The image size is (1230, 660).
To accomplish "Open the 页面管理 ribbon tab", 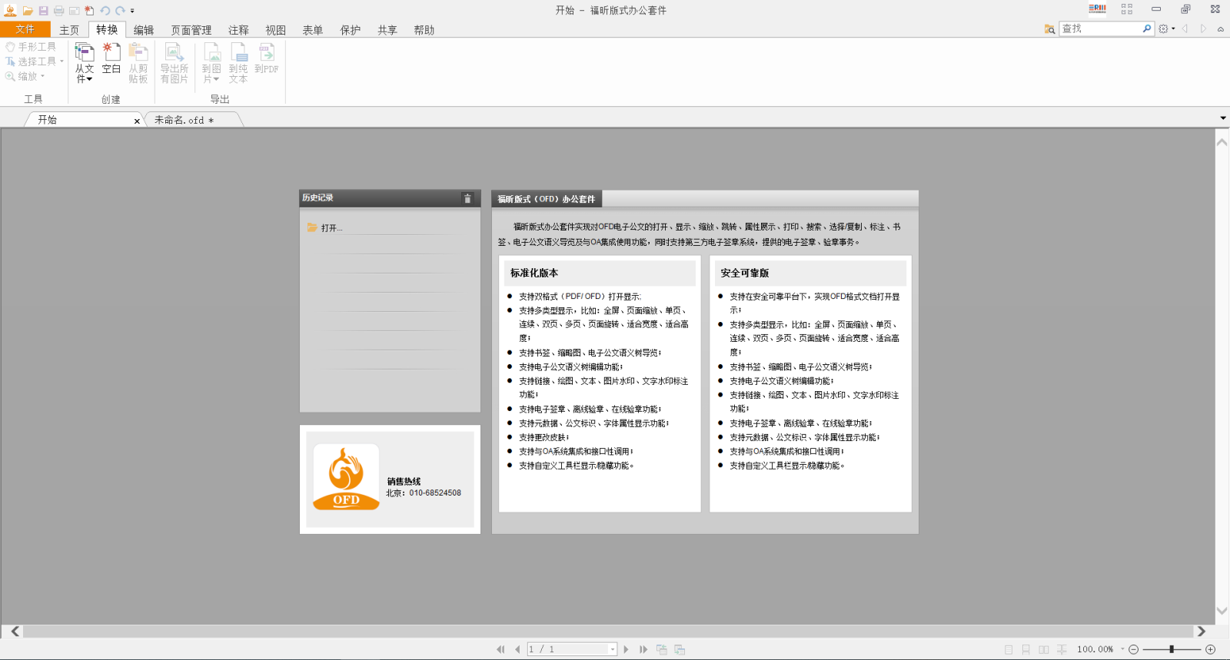I will click(x=191, y=30).
